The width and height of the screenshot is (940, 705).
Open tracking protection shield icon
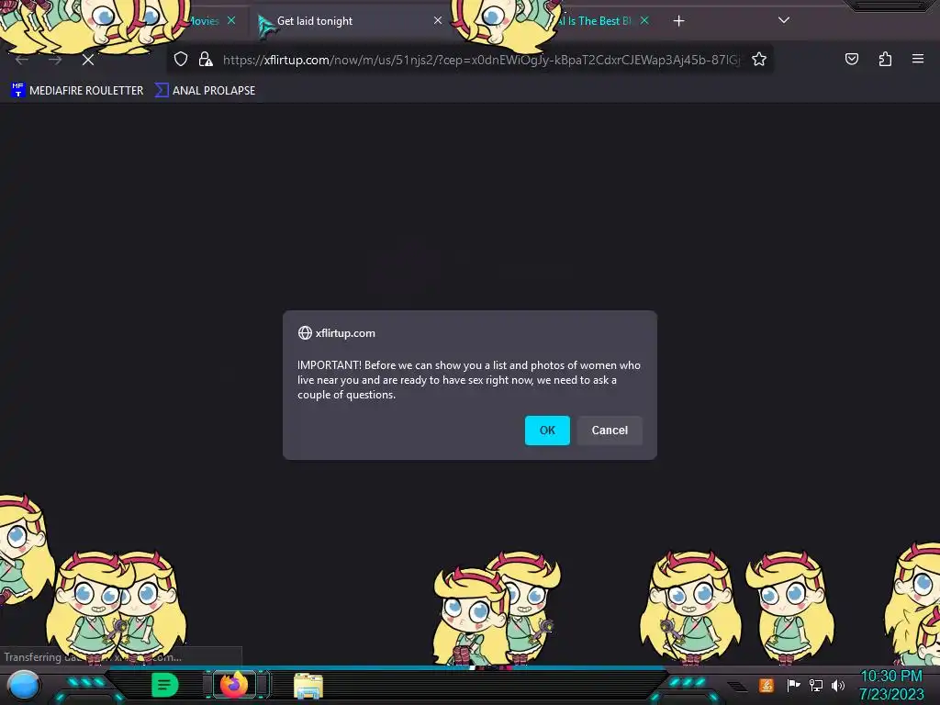181,59
